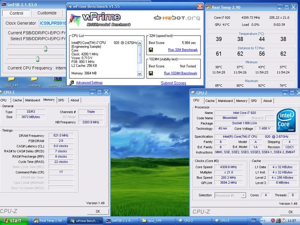Open Mainboard tab in right CPU-Z window
The width and height of the screenshot is (300, 225).
click(x=225, y=101)
